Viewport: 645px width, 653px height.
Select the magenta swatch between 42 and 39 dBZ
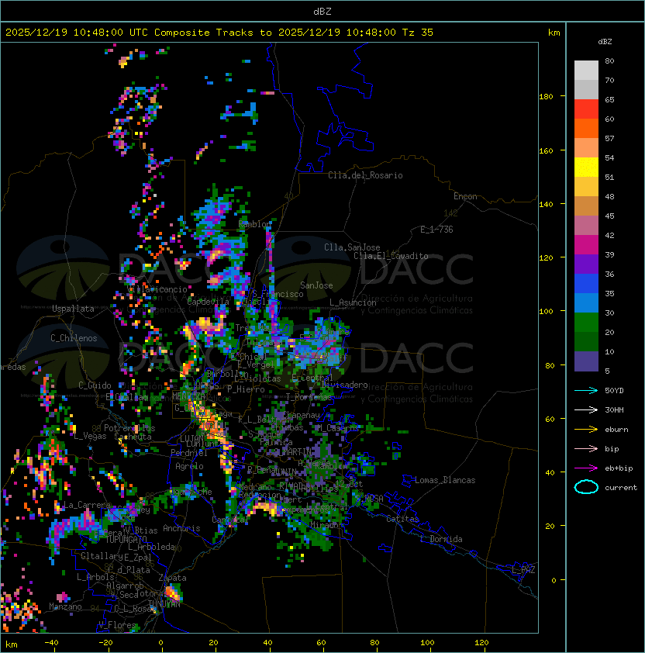[x=586, y=245]
